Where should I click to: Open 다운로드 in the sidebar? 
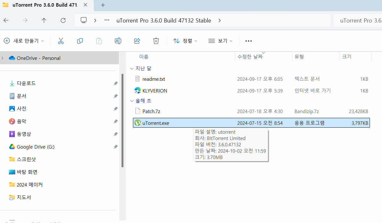(26, 83)
